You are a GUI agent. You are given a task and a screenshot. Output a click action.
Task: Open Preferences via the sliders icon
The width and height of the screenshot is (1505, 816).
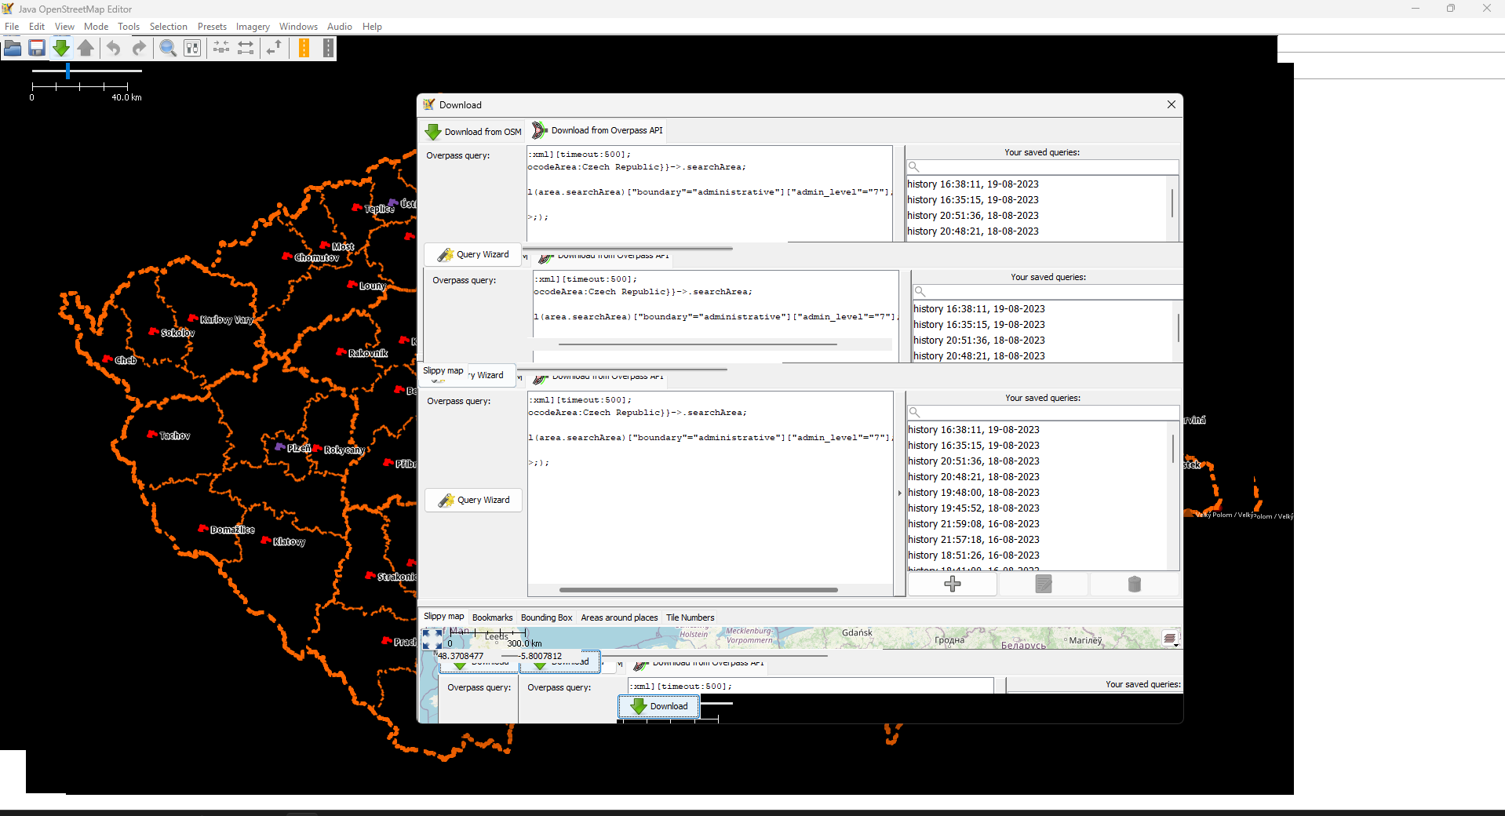coord(221,48)
